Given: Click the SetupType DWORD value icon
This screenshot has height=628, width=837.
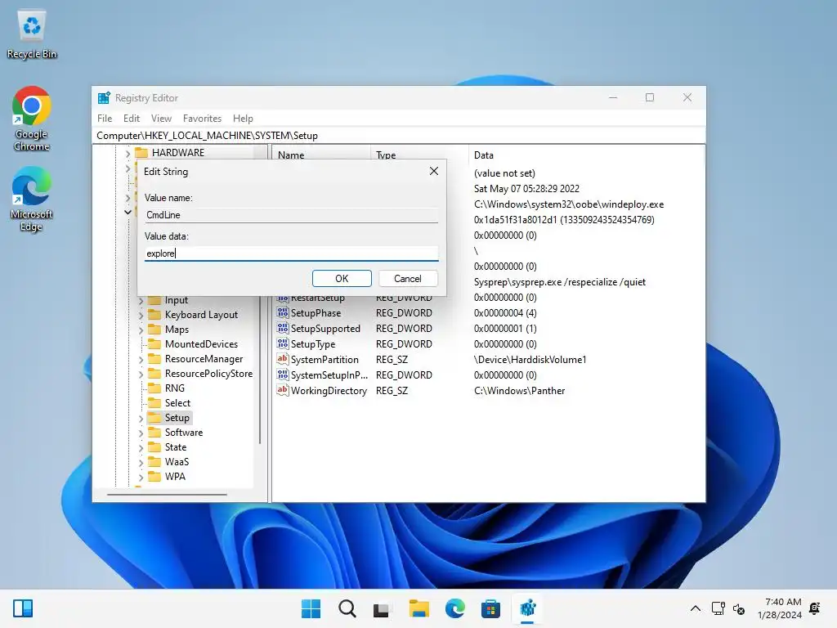Looking at the screenshot, I should pyautogui.click(x=282, y=343).
